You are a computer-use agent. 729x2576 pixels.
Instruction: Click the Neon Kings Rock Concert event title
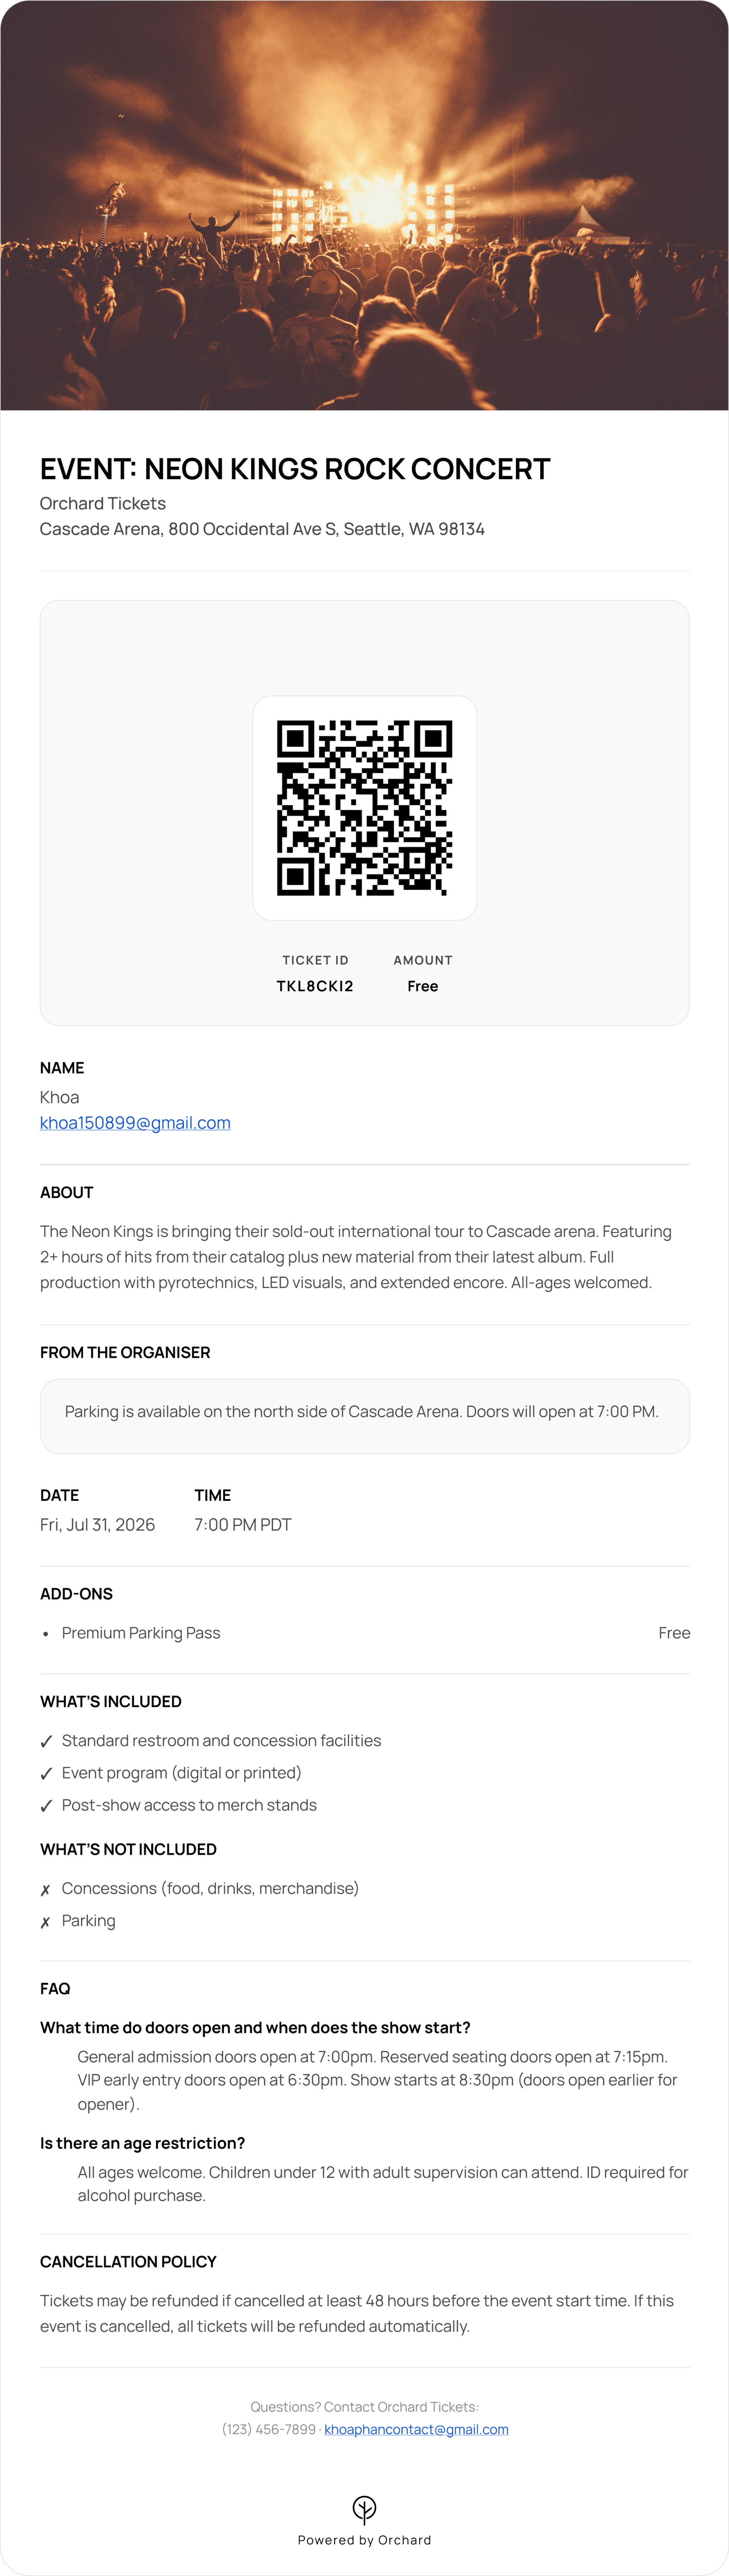click(x=295, y=469)
